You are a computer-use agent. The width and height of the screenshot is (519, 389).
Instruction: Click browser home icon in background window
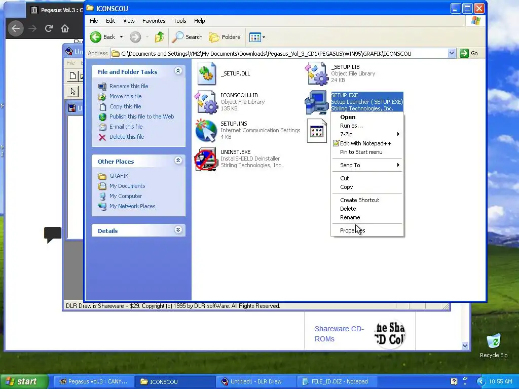[65, 28]
